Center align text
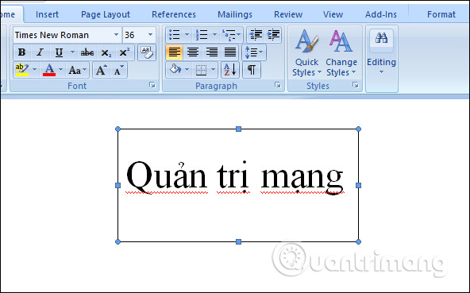Image resolution: width=470 pixels, height=293 pixels. tap(193, 52)
